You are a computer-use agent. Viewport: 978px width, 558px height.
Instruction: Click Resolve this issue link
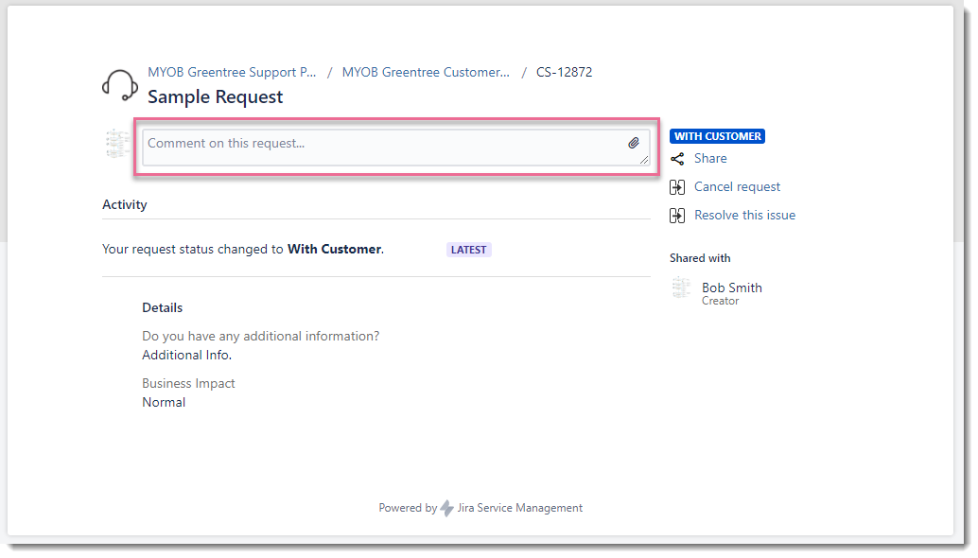[744, 215]
